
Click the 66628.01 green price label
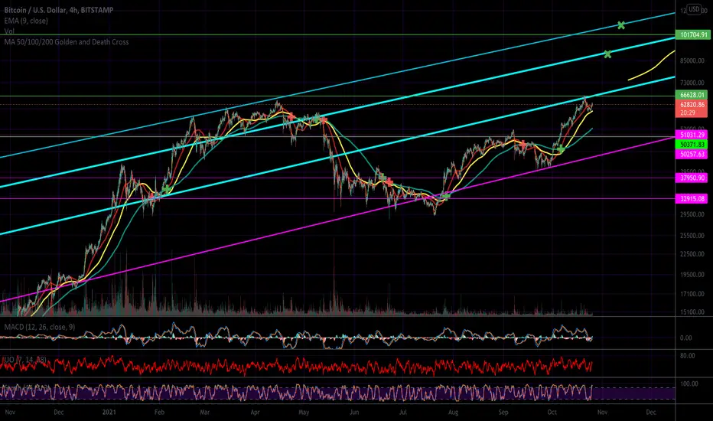click(x=692, y=95)
